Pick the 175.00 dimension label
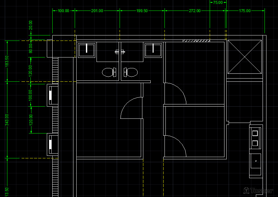This screenshot has width=278, height=197. 245,11
